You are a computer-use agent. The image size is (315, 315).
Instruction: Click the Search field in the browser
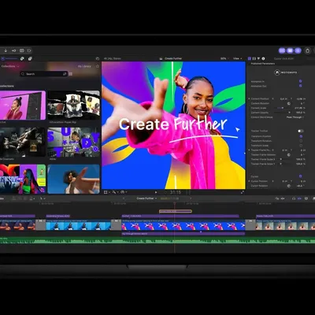43,74
